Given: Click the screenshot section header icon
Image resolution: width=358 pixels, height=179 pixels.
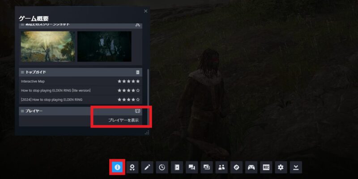Looking at the screenshot, I should point(137,25).
